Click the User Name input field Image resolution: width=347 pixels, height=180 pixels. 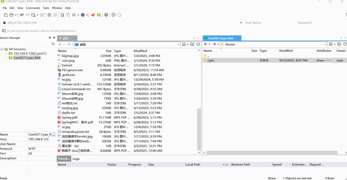pos(267,23)
